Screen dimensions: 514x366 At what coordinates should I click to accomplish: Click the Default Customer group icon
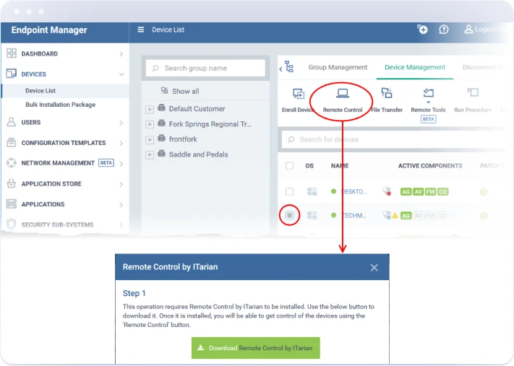[x=161, y=108]
